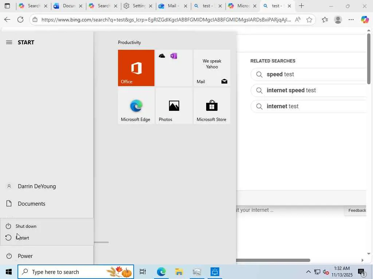The height and width of the screenshot is (279, 373).
Task: Choose Restart from power menu
Action: pyautogui.click(x=47, y=238)
